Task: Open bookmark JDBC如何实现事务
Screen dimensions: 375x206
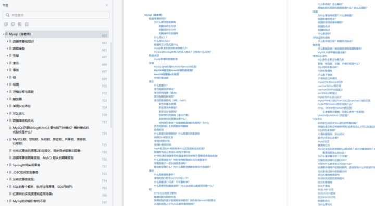Action: tap(26, 172)
